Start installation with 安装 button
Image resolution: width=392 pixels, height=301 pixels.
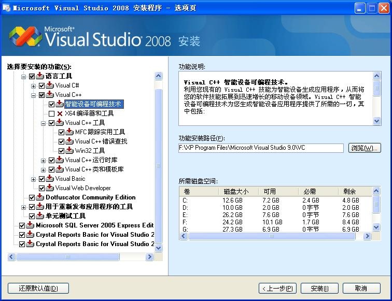(x=319, y=289)
